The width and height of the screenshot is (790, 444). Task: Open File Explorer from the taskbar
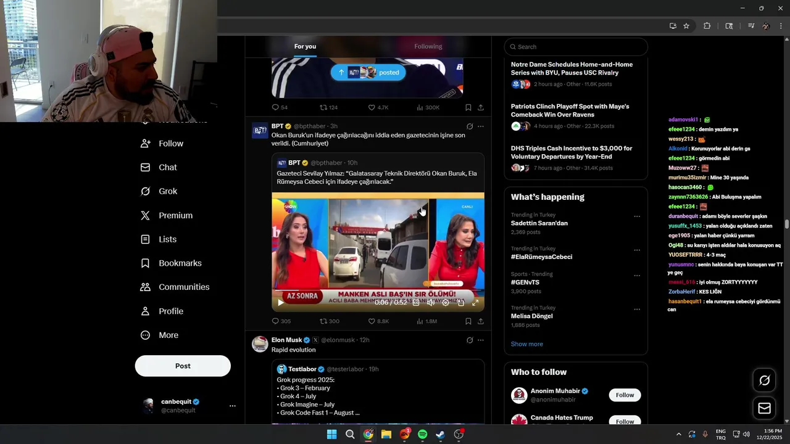click(x=386, y=434)
